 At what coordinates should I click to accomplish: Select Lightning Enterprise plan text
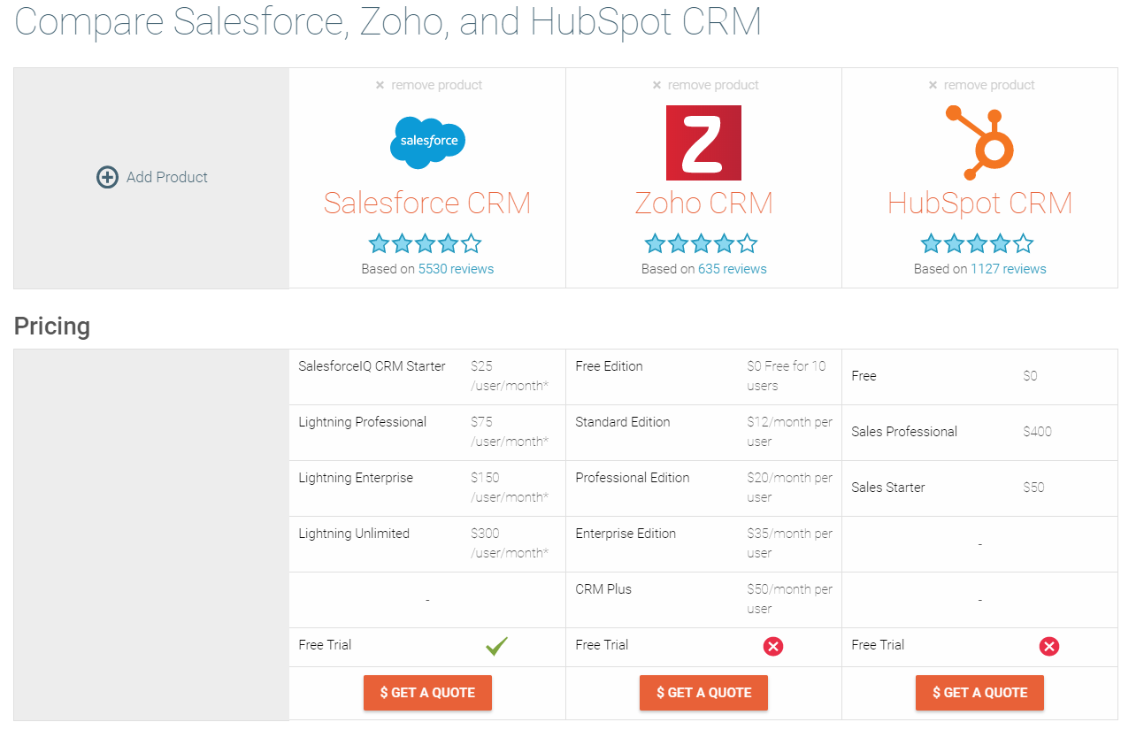coord(356,478)
